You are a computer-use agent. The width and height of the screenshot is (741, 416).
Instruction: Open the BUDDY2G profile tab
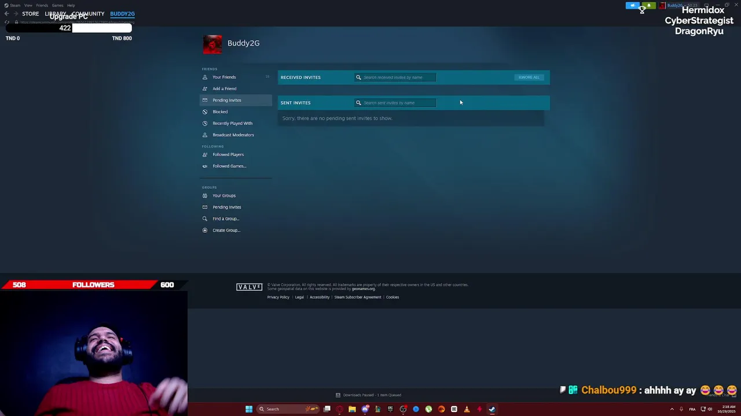click(122, 13)
